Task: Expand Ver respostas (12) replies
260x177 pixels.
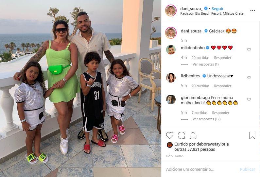Action: pyautogui.click(x=206, y=119)
